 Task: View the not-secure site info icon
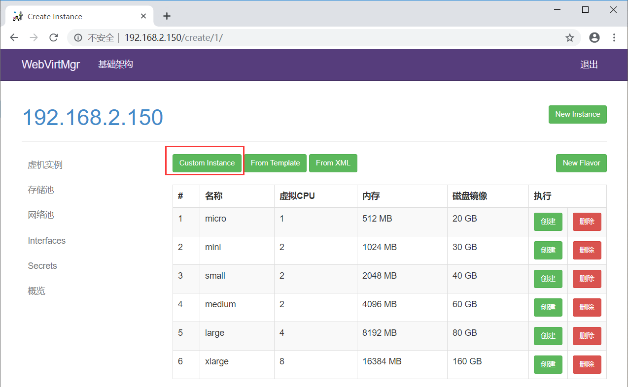[78, 37]
